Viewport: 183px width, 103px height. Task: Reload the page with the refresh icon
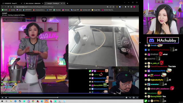pos(8,7)
